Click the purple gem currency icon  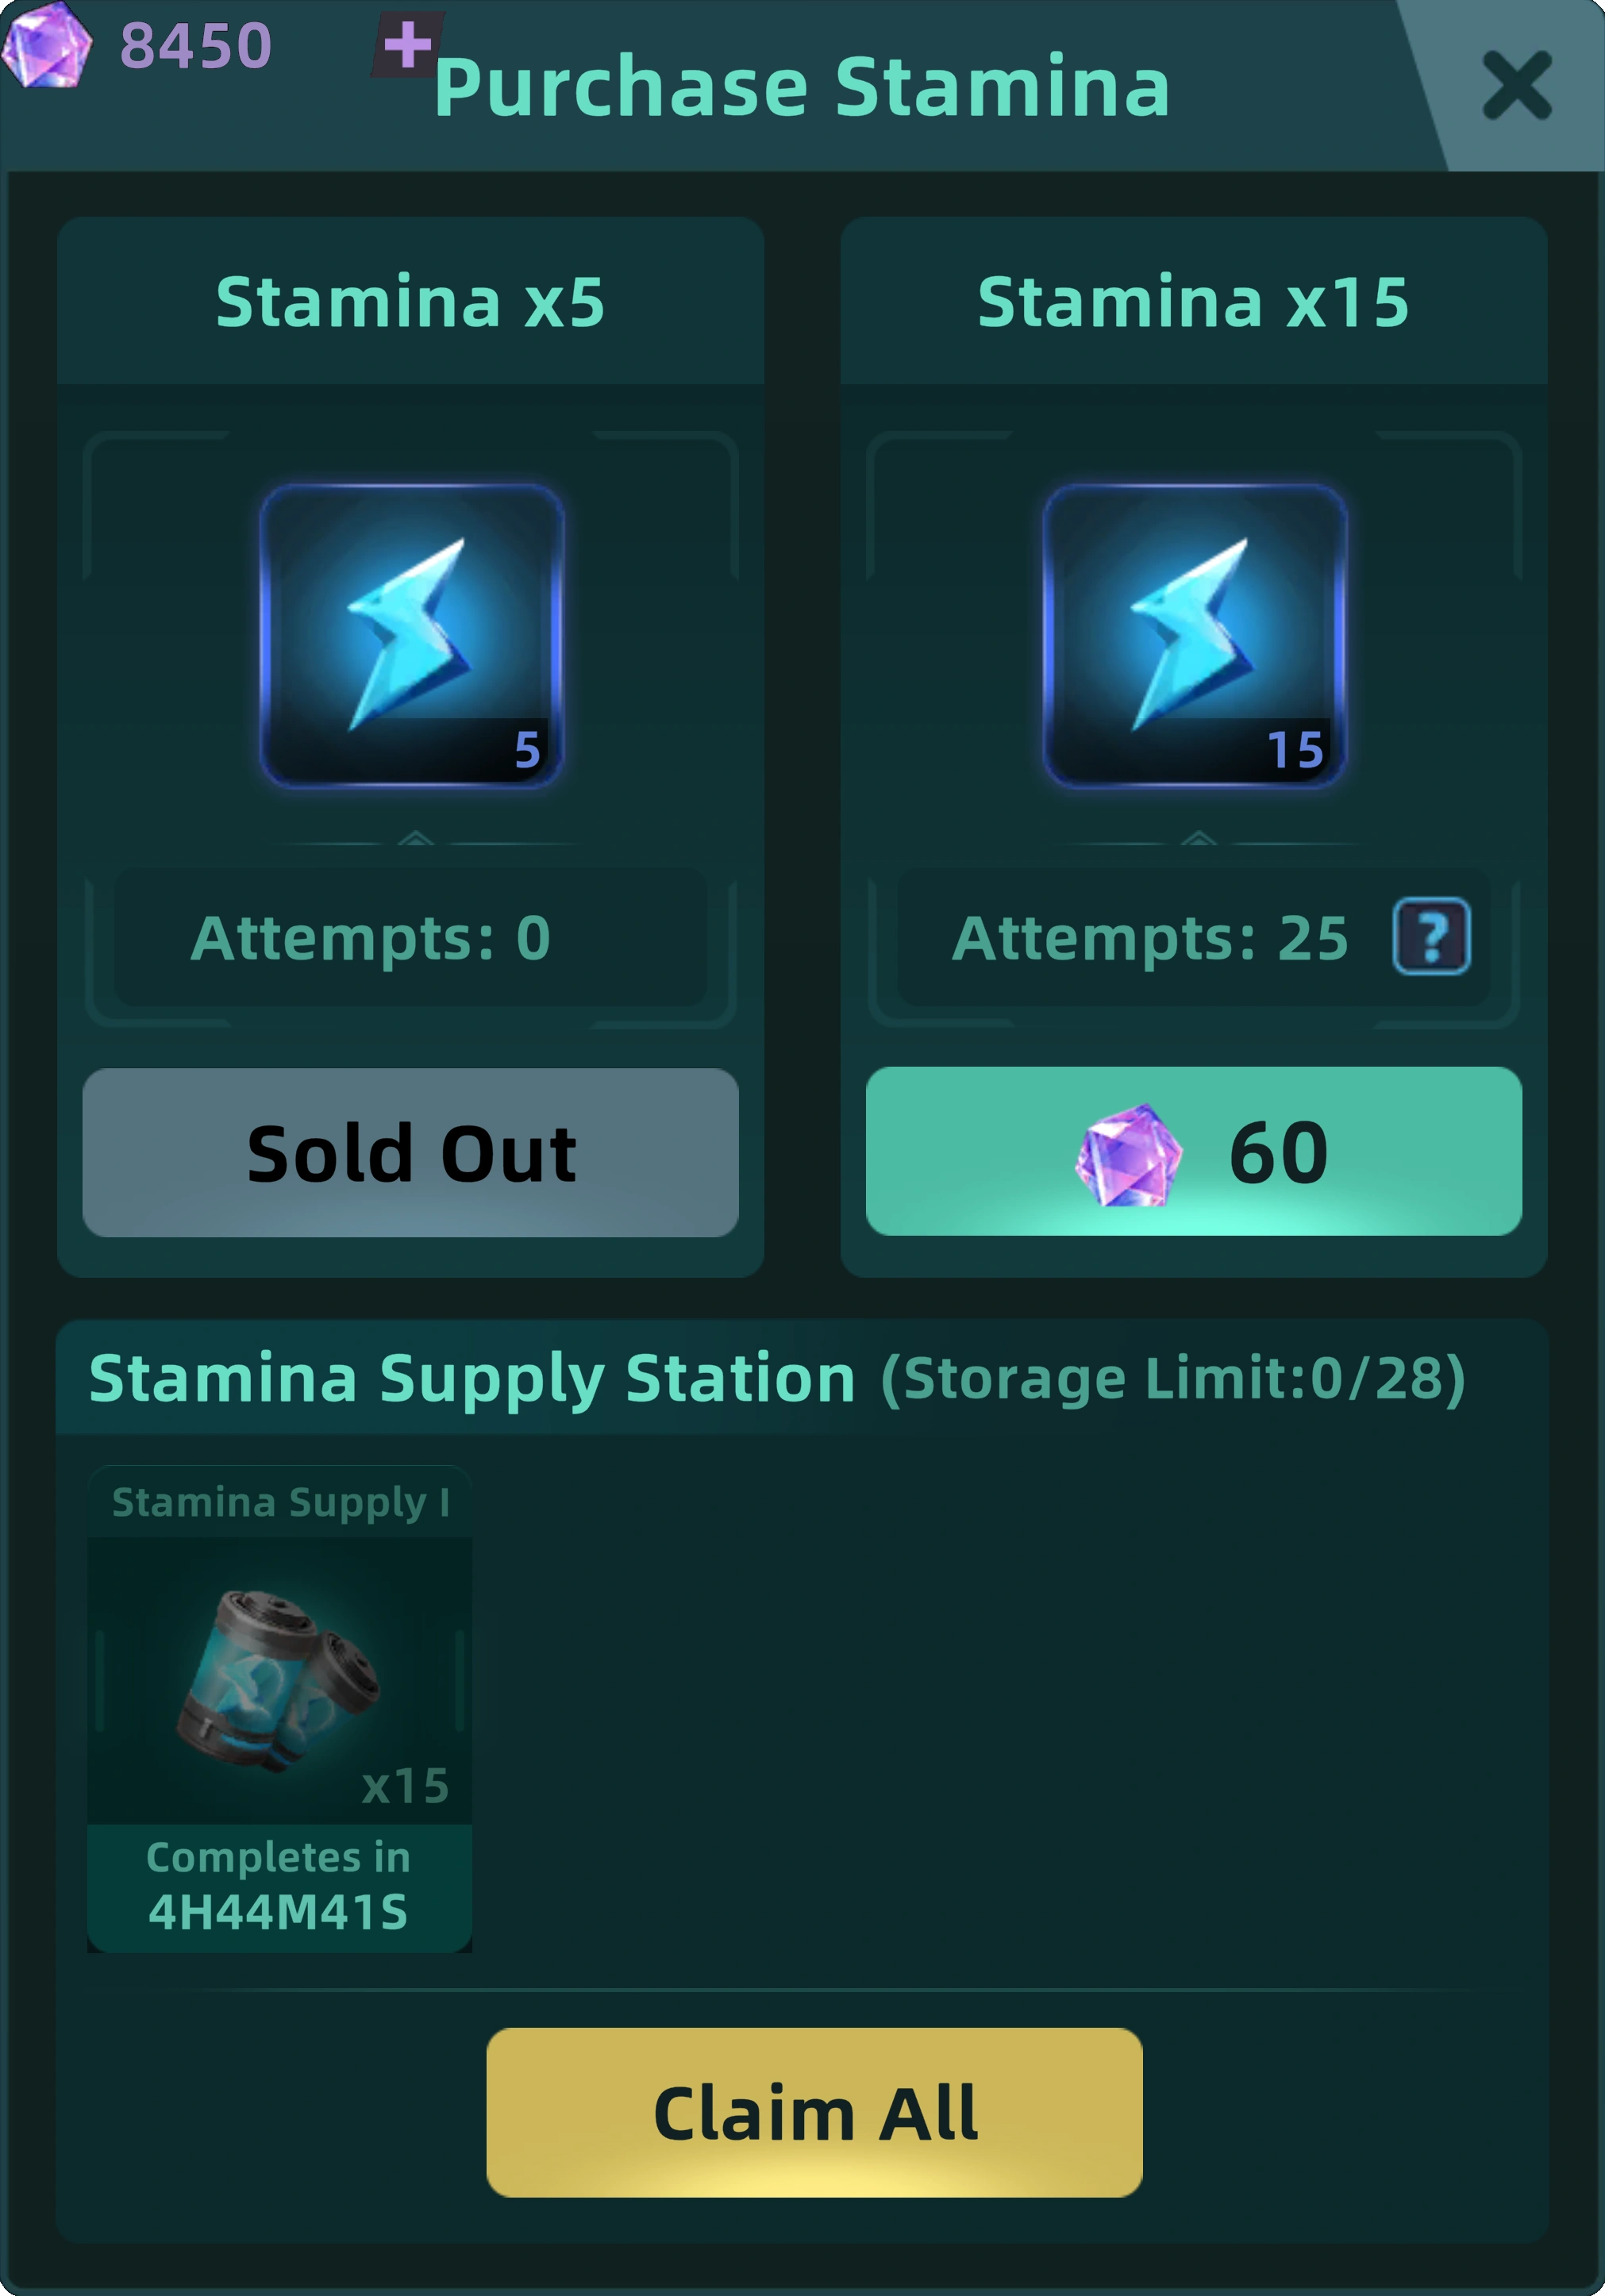[46, 45]
